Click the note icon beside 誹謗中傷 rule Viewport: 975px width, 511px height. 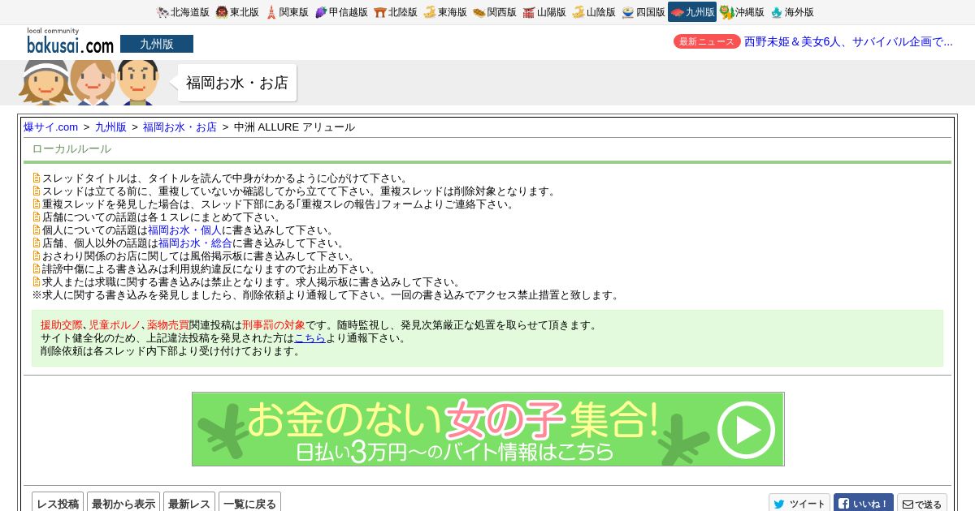(37, 269)
